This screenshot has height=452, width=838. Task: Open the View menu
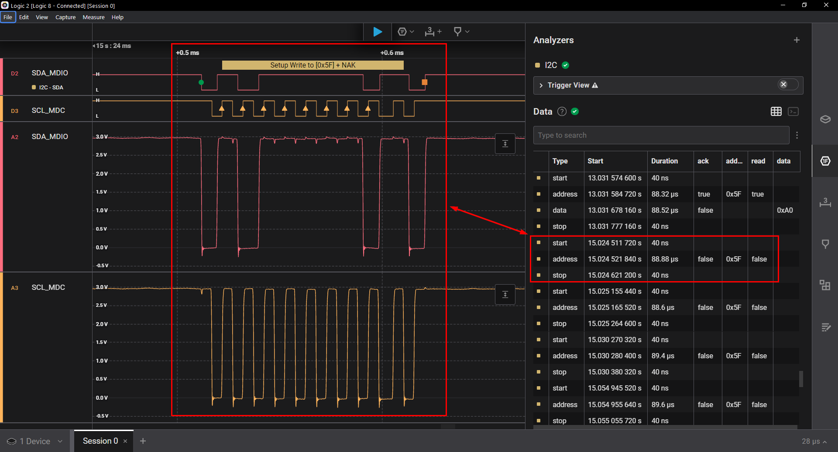(x=42, y=17)
